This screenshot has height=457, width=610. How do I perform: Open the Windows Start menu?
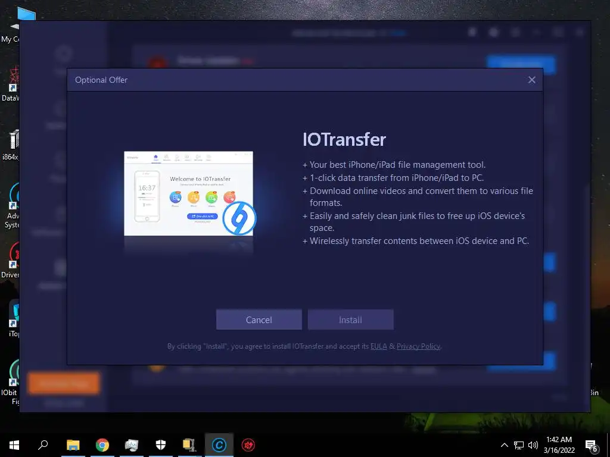point(14,445)
